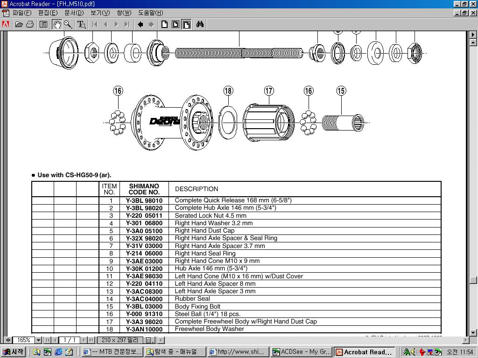Viewport: 478px width, 358px height.
Task: Click vertical scrollbar up arrow
Action: pos(473,42)
